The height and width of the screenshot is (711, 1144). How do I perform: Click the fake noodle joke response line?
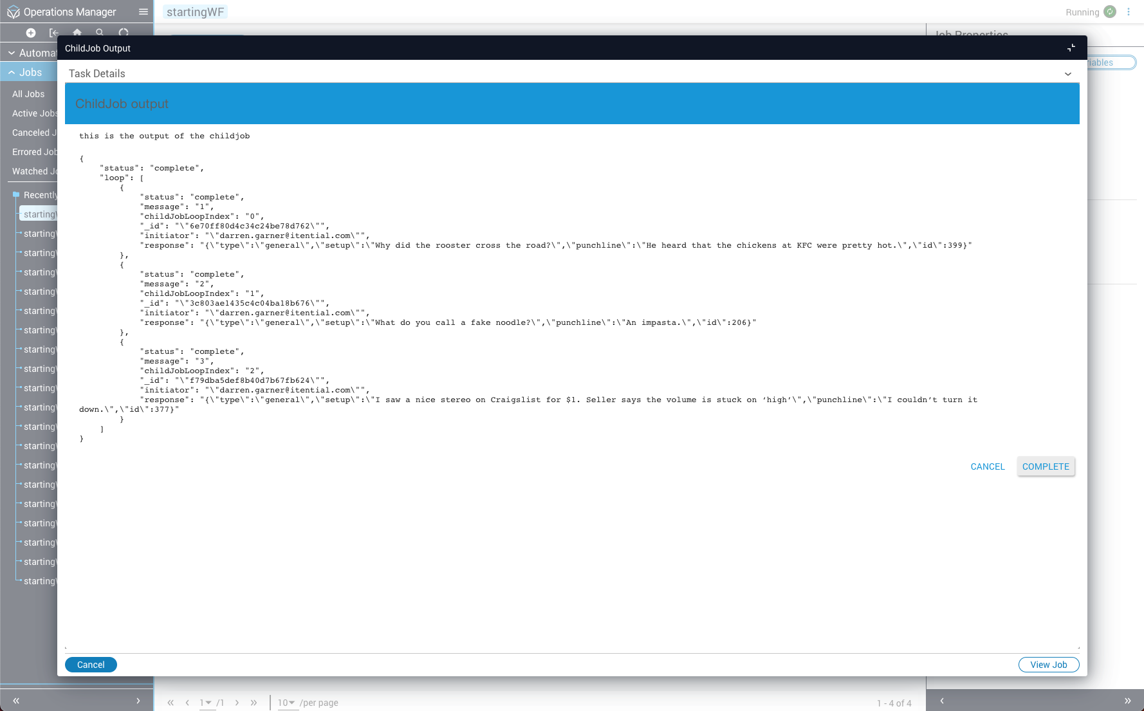[x=448, y=322]
